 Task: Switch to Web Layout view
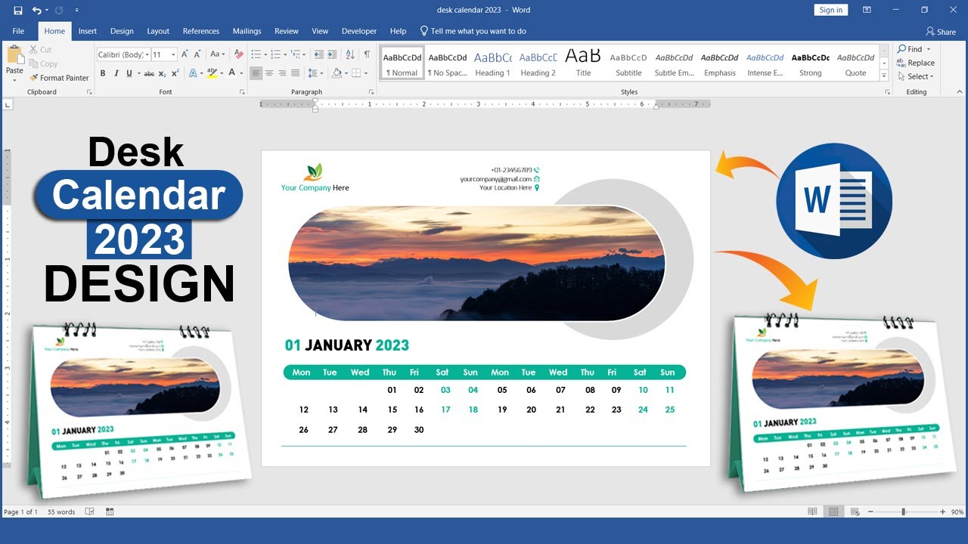pos(854,512)
